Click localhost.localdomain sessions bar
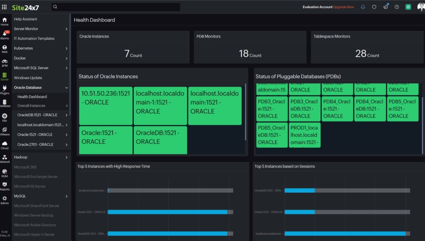This screenshot has height=241, width=425. point(345,234)
